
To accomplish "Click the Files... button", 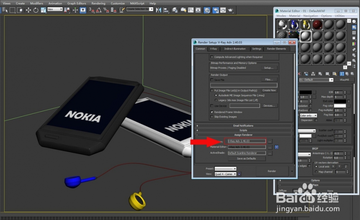I will click(x=269, y=79).
